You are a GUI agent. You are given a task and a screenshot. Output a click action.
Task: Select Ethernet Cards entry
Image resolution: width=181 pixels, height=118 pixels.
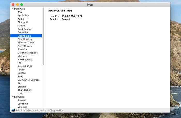coord(26,43)
